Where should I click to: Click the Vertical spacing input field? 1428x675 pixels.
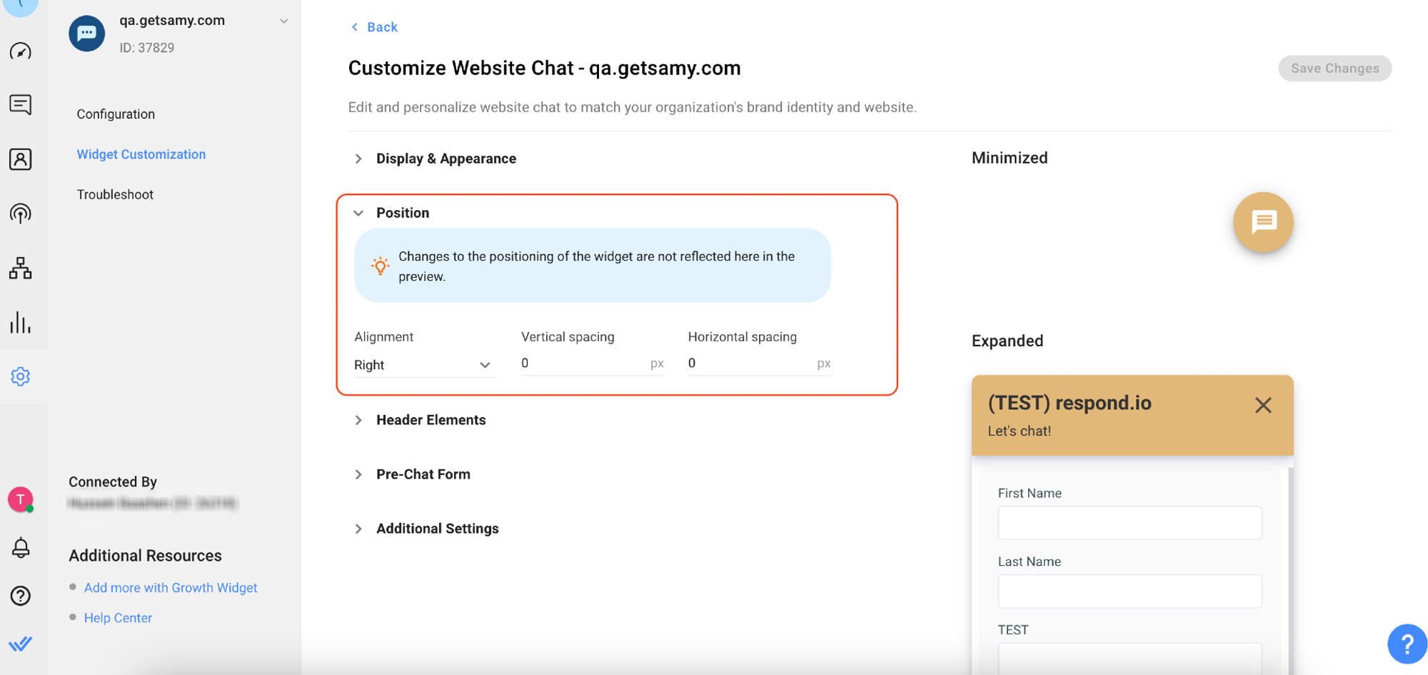tap(582, 364)
